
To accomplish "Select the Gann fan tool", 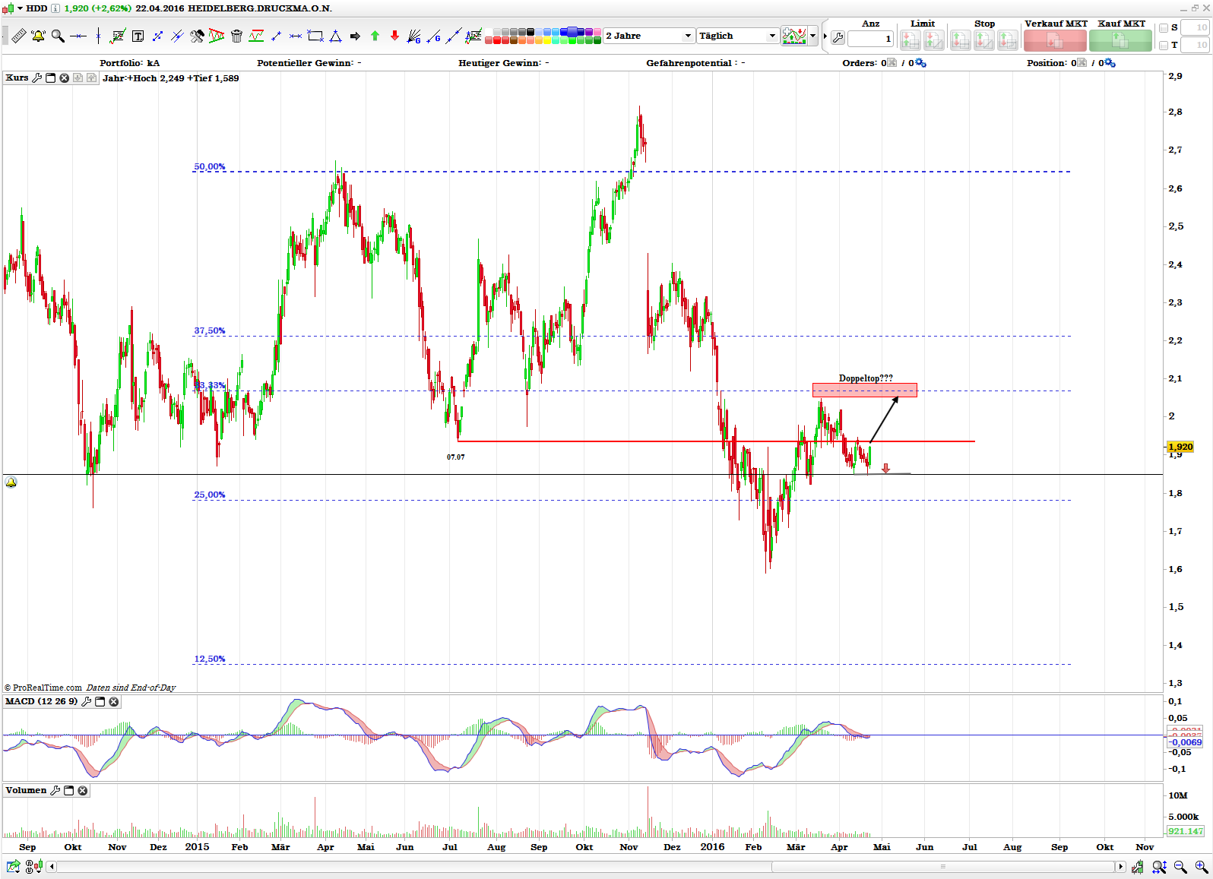I will [x=414, y=36].
